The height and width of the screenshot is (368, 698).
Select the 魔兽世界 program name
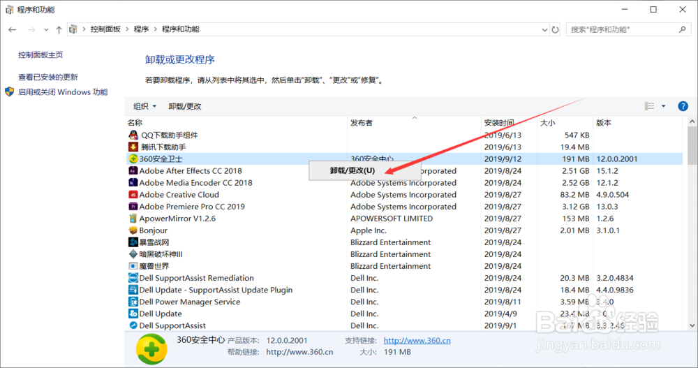coord(154,266)
